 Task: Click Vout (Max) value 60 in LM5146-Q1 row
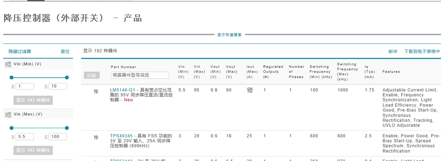click(x=229, y=90)
